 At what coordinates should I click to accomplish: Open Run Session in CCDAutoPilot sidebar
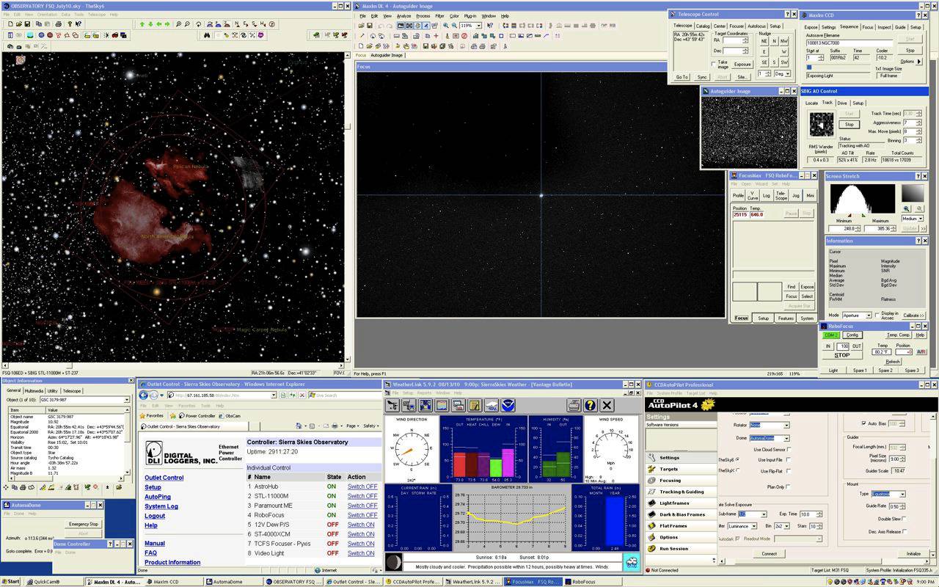click(673, 548)
